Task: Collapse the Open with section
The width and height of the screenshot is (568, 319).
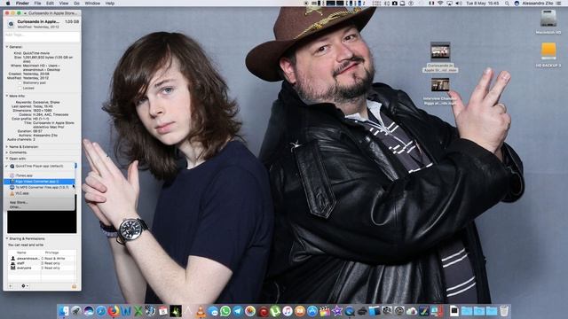Action: pos(7,159)
